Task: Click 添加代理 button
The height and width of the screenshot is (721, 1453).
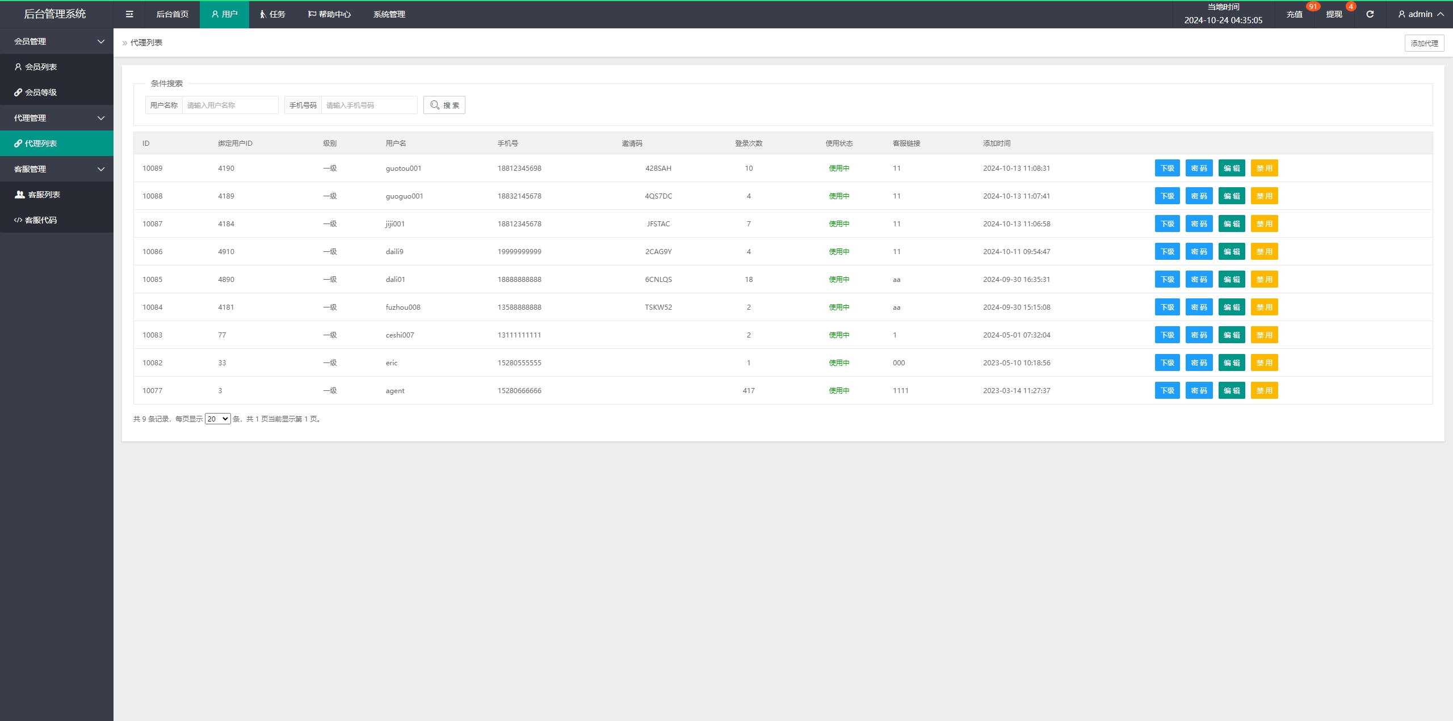Action: pyautogui.click(x=1424, y=43)
